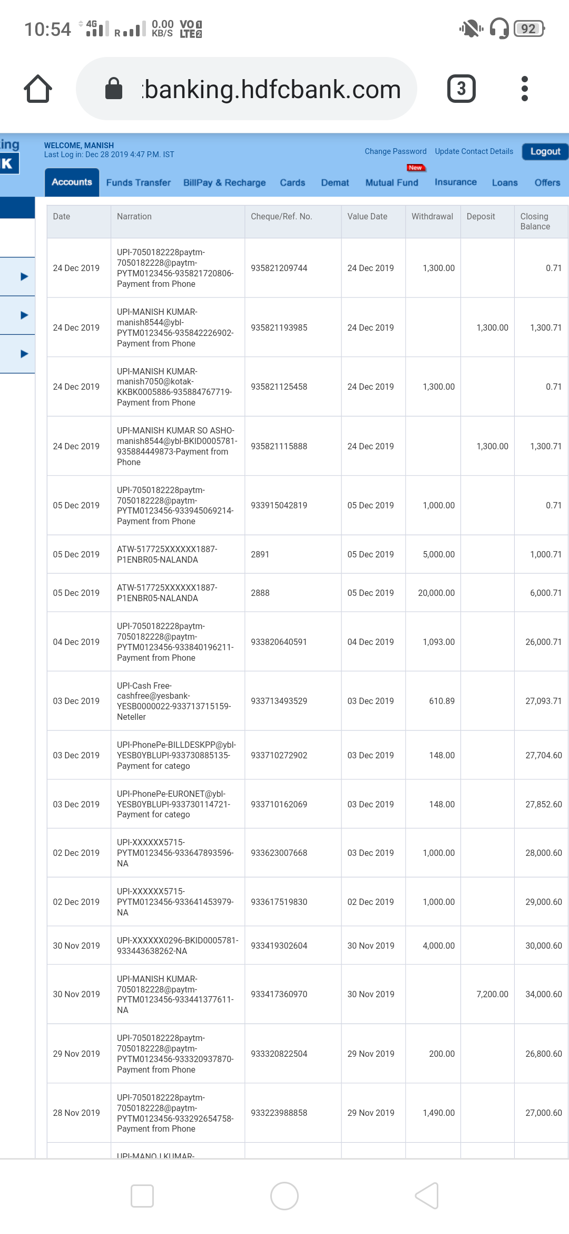Click the 610.89 withdrawal amount
Image resolution: width=569 pixels, height=1234 pixels.
(x=442, y=701)
